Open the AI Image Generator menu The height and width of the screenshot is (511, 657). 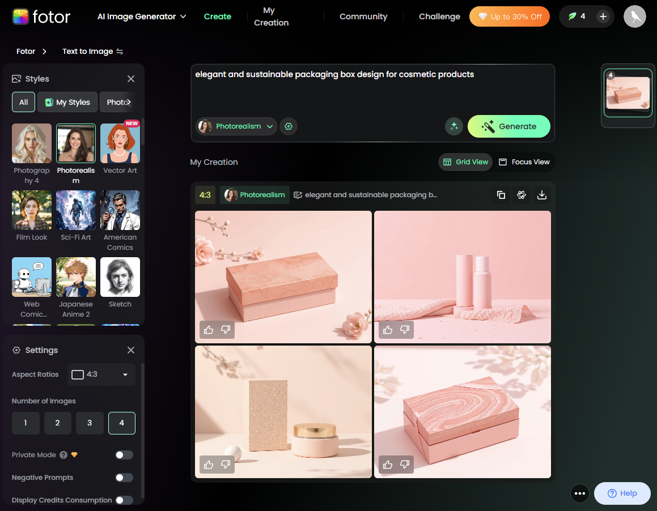tap(141, 16)
